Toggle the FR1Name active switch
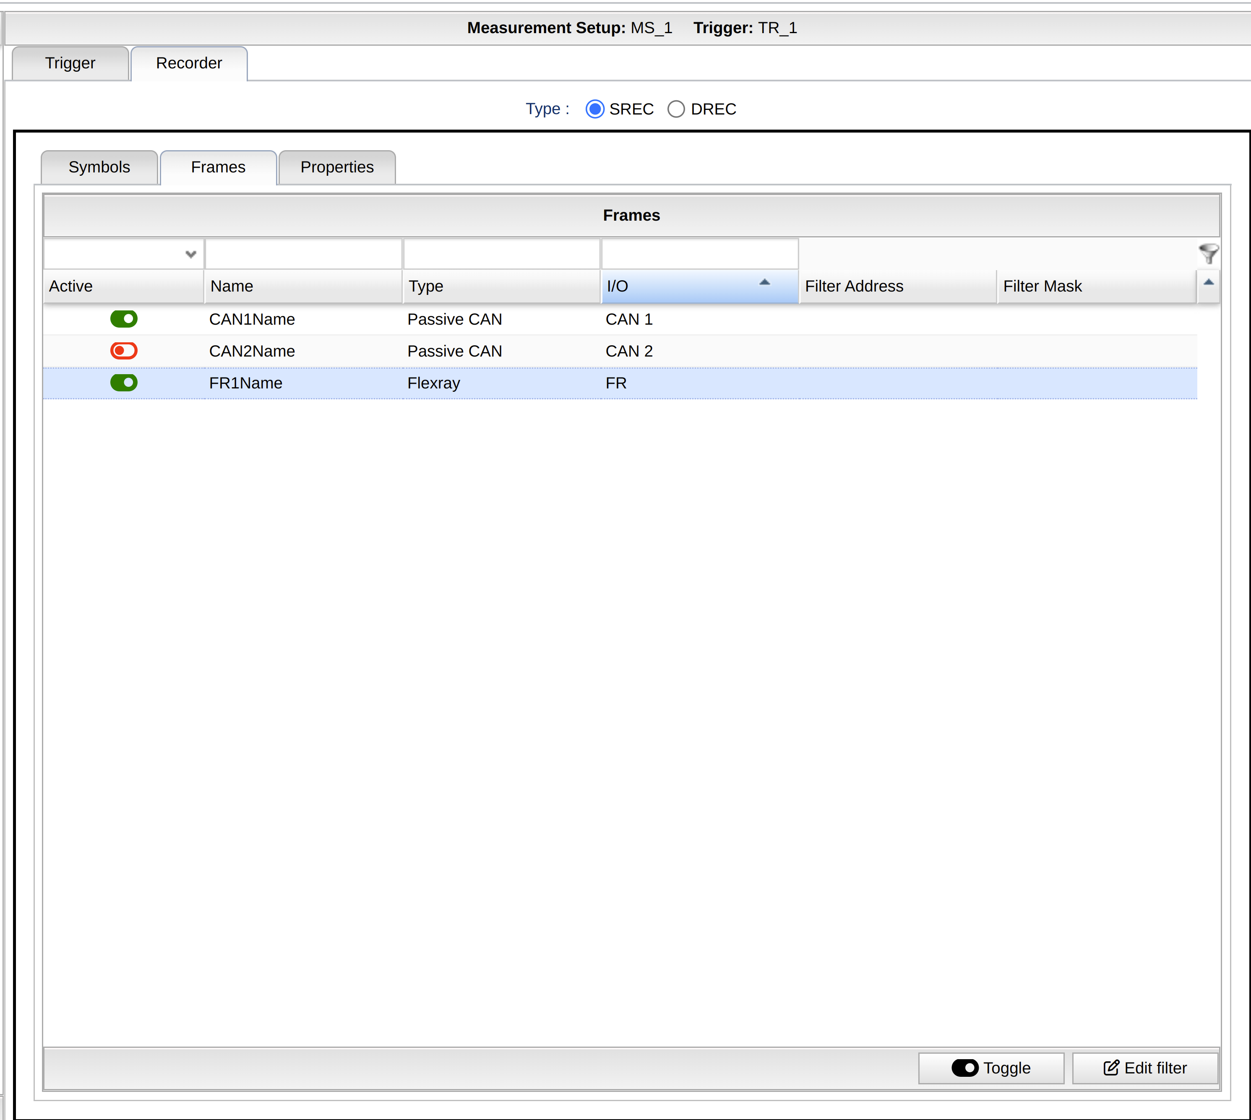Image resolution: width=1251 pixels, height=1120 pixels. pos(124,383)
